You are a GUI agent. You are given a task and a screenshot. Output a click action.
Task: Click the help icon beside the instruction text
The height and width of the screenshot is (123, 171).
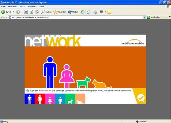[27, 91]
